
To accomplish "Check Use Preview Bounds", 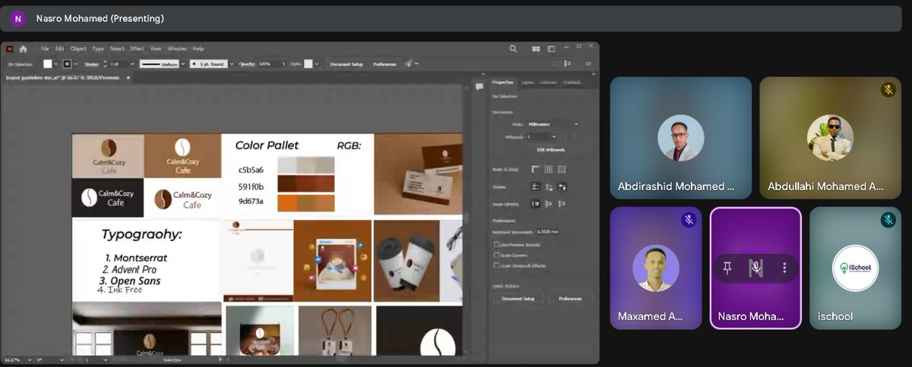I will tap(496, 244).
